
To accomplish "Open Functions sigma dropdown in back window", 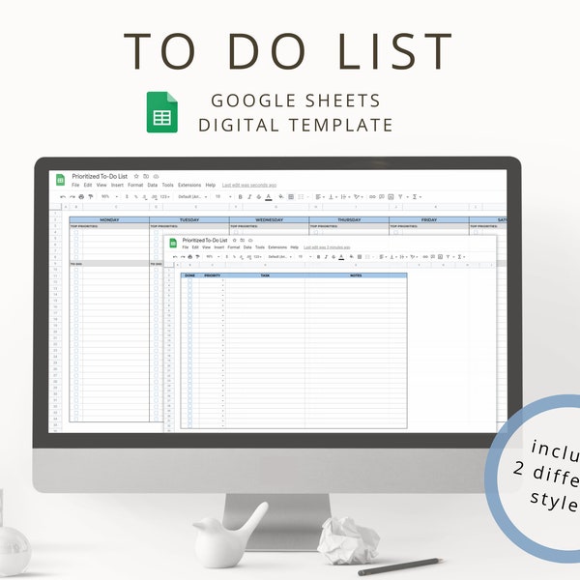I will tap(417, 197).
